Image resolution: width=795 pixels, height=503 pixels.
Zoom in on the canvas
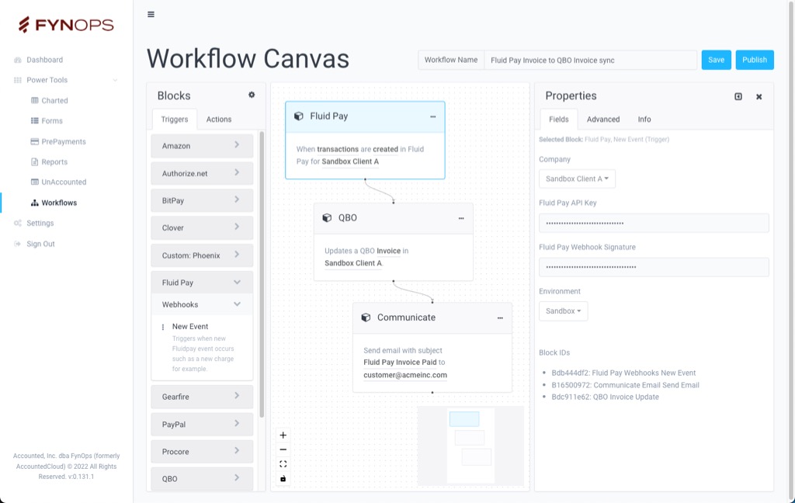pyautogui.click(x=283, y=435)
